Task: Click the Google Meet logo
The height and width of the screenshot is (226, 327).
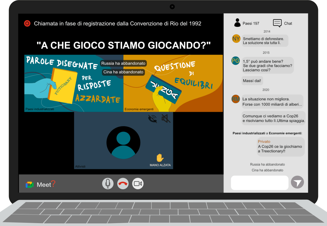Action: point(30,184)
